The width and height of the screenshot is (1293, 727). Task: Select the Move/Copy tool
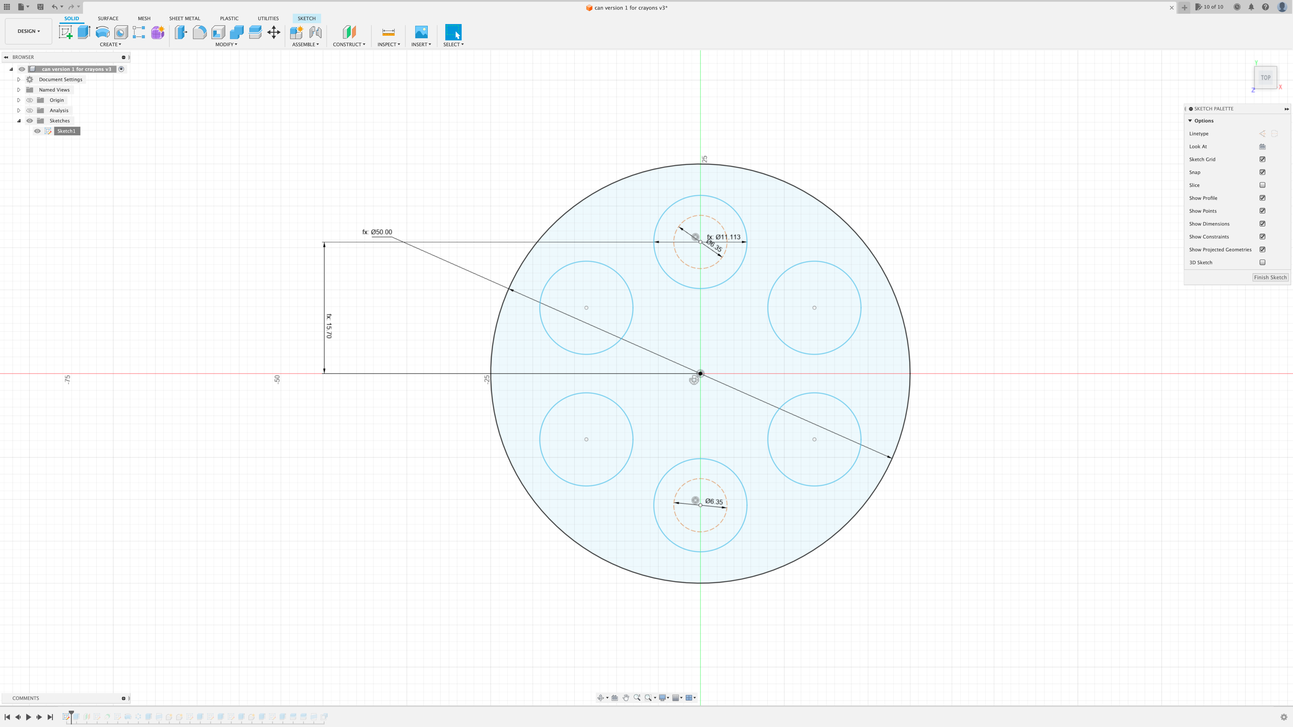coord(274,32)
